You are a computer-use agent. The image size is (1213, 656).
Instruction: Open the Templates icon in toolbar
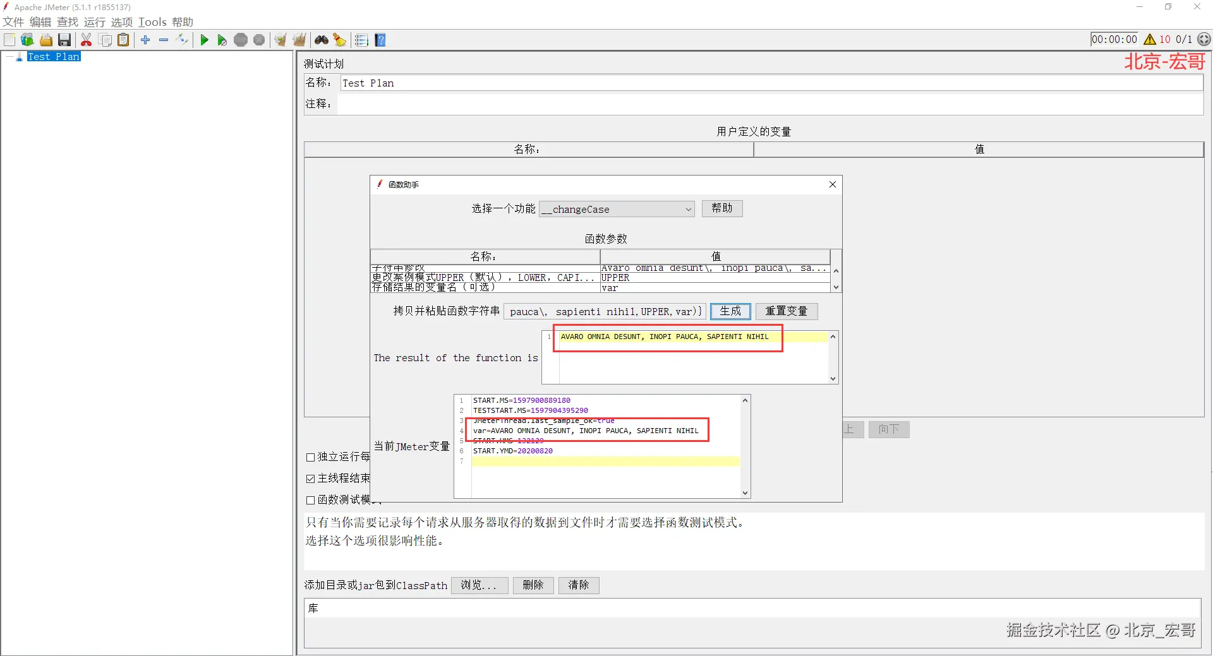27,40
